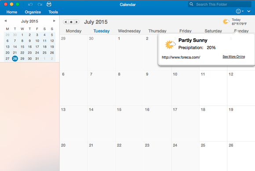Select July 26 cell in main grid
The image size is (255, 171).
coord(241,156)
